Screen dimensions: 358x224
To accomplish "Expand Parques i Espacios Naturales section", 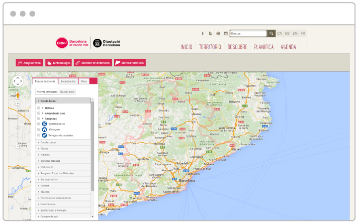I will [63, 173].
